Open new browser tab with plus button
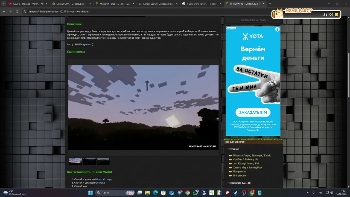The image size is (350, 197). click(x=270, y=4)
